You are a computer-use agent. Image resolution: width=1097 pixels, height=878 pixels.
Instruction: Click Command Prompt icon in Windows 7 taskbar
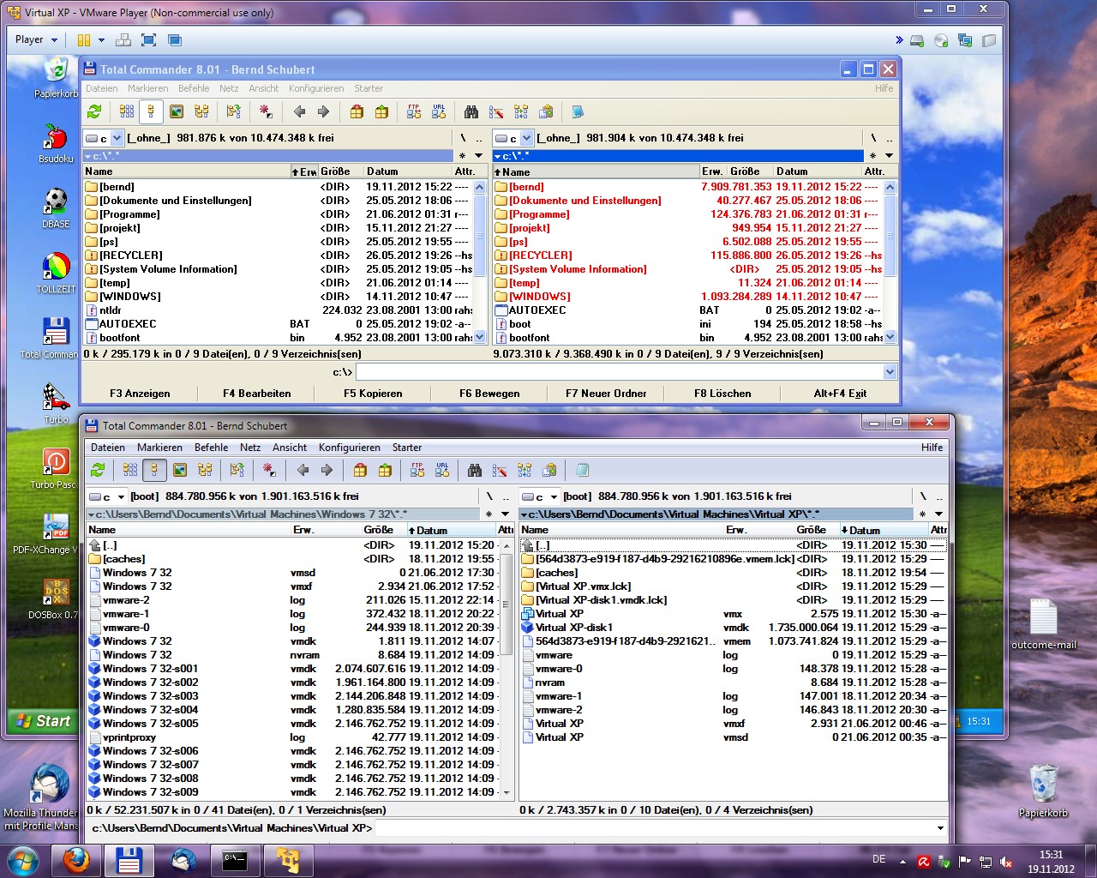pos(235,860)
